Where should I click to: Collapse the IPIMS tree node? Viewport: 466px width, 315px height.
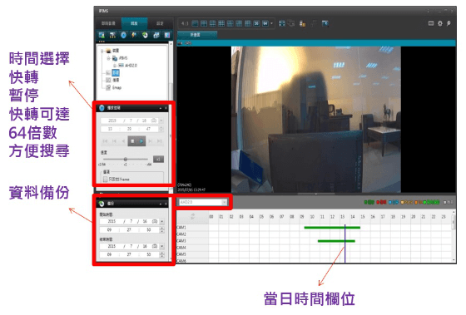108,58
